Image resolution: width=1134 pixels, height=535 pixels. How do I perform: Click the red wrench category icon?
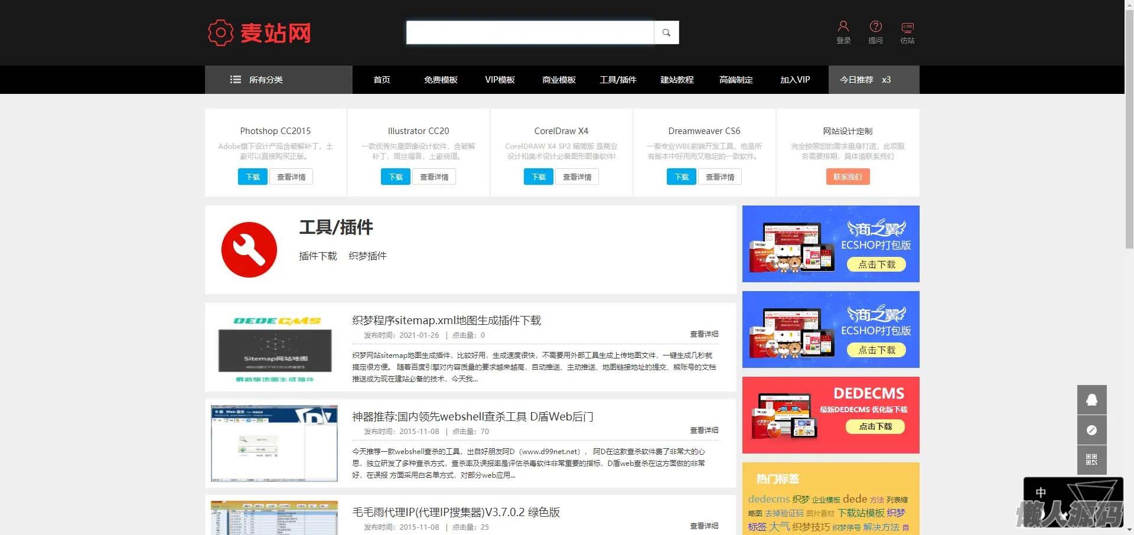pos(249,250)
